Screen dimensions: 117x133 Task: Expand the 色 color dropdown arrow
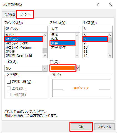pos(78,68)
